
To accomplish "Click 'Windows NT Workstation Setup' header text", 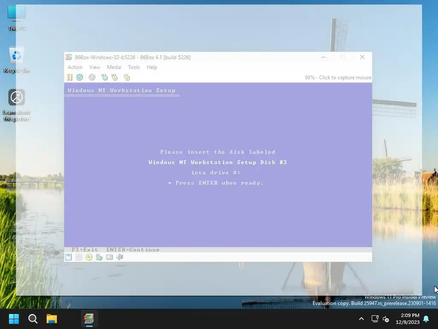I will click(x=121, y=90).
